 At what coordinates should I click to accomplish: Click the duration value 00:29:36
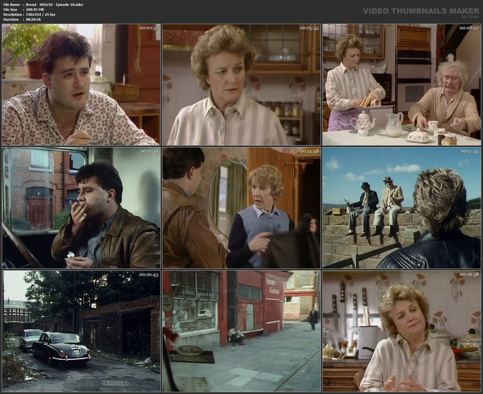click(x=33, y=19)
